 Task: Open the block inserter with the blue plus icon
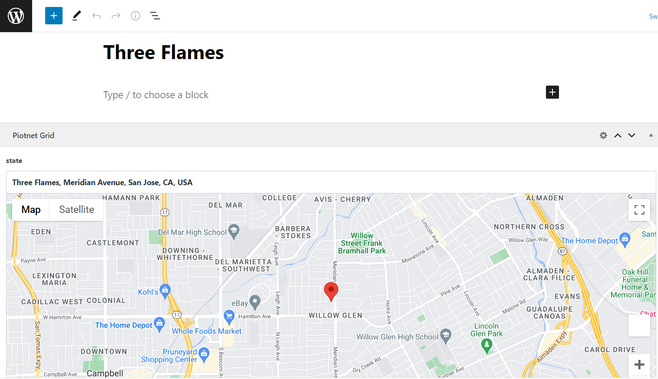click(53, 16)
